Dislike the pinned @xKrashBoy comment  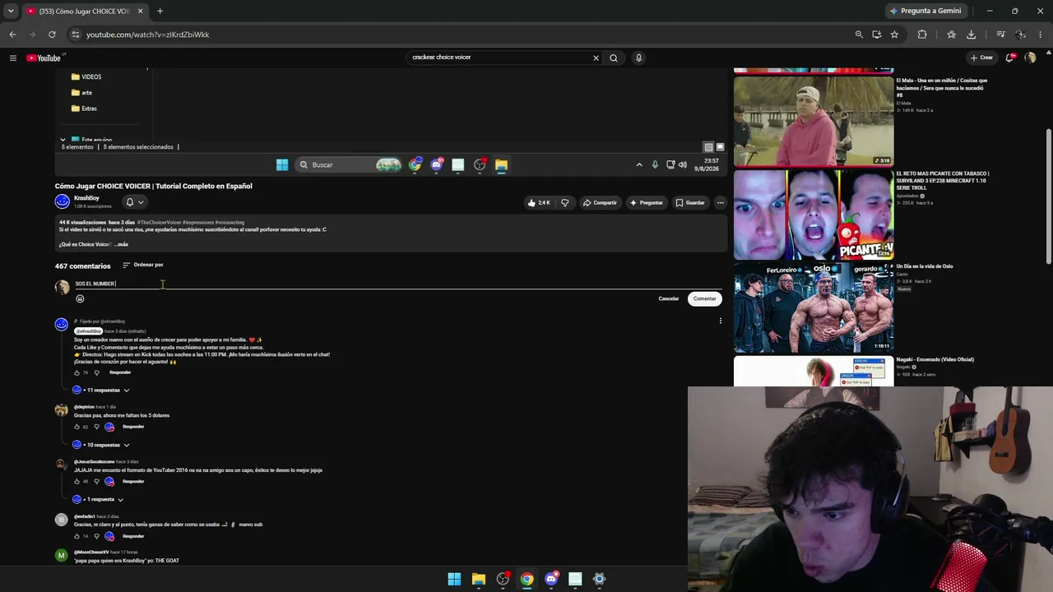pos(96,372)
